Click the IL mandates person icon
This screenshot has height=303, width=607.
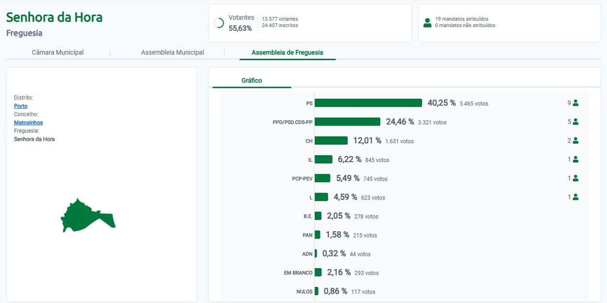point(575,159)
